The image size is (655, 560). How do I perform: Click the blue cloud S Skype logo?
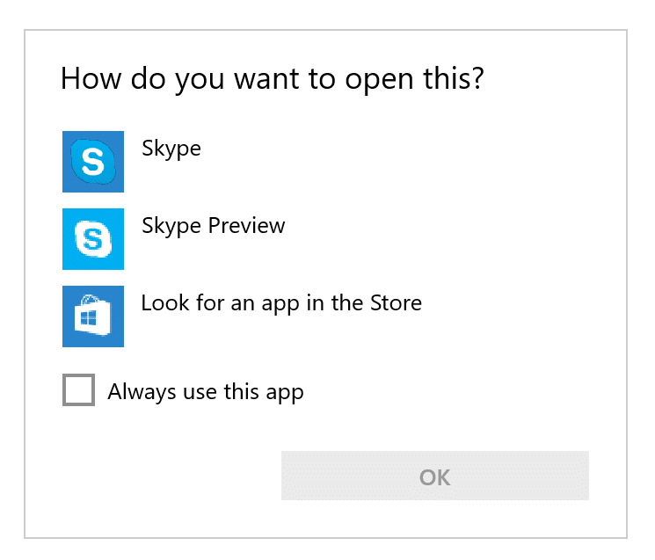point(92,162)
